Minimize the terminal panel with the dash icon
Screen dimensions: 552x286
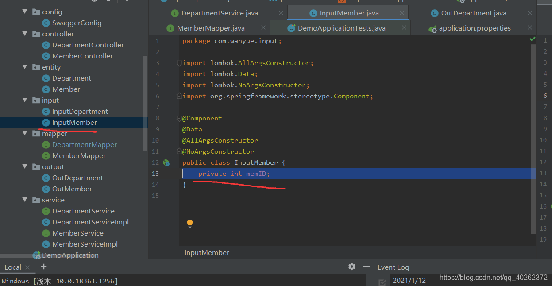(366, 267)
